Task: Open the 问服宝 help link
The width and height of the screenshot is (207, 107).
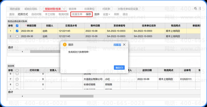Action: pyautogui.click(x=117, y=45)
